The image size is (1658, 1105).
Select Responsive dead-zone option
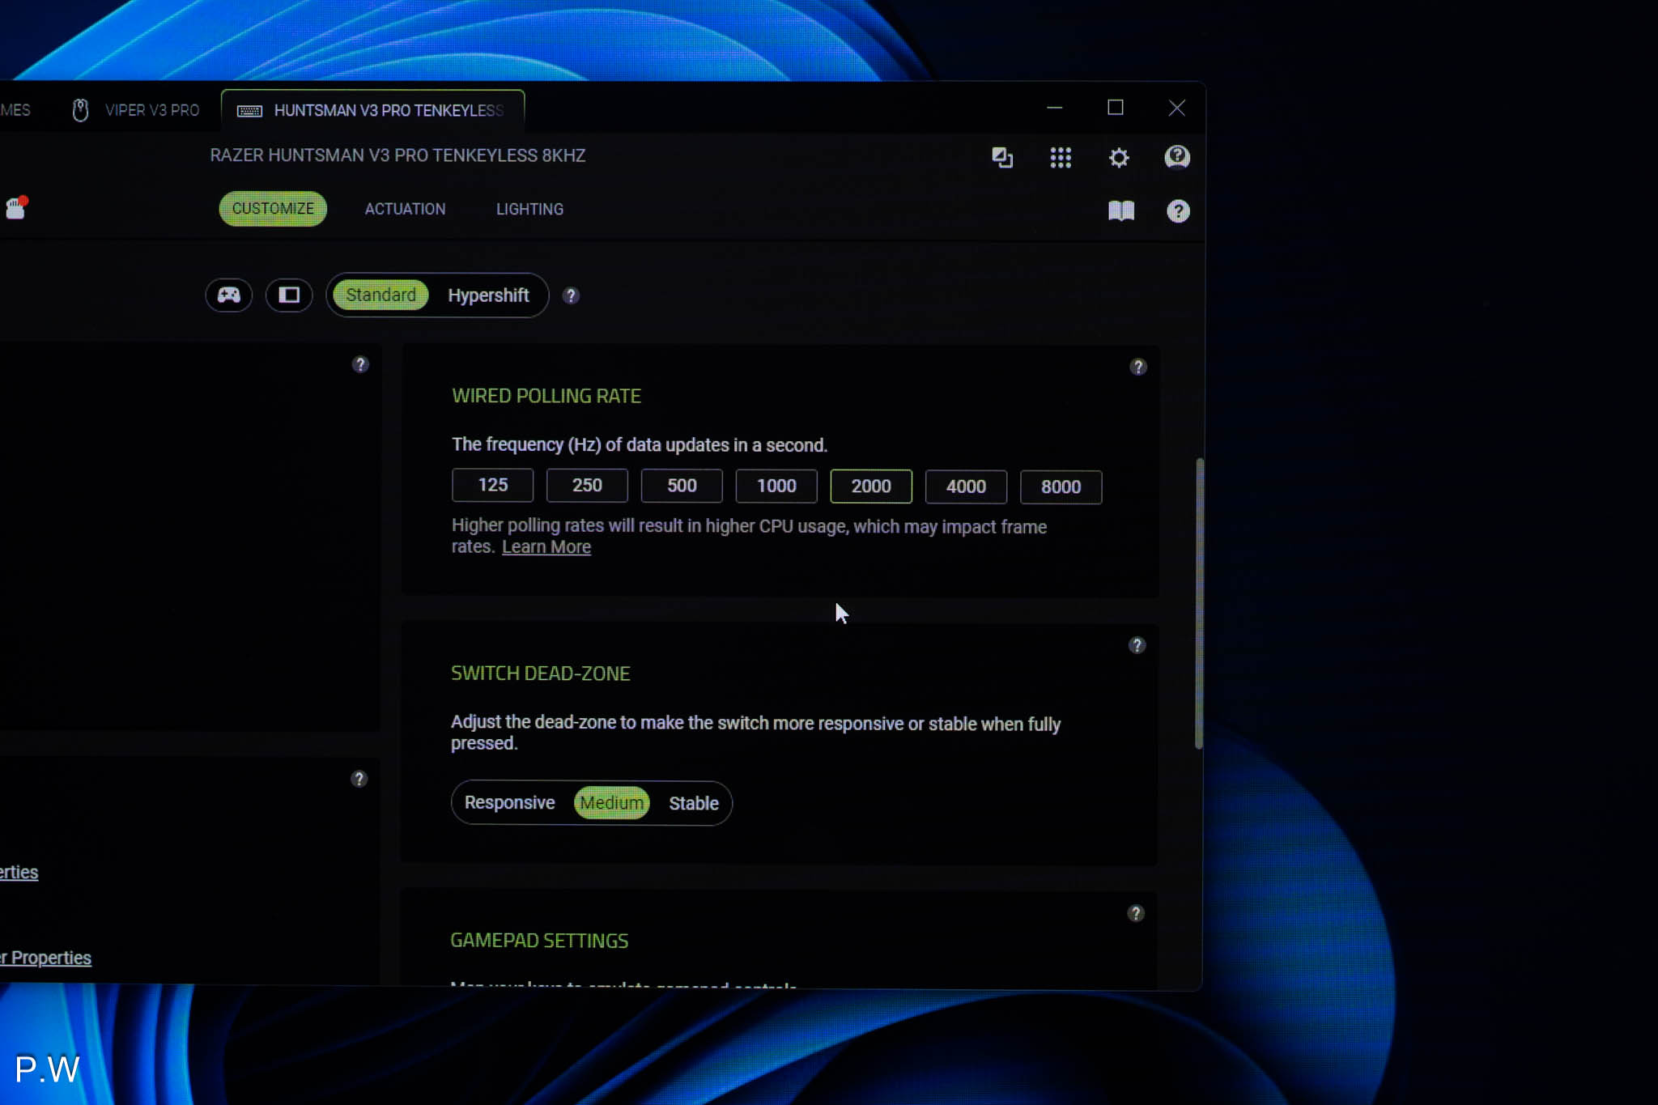click(509, 802)
